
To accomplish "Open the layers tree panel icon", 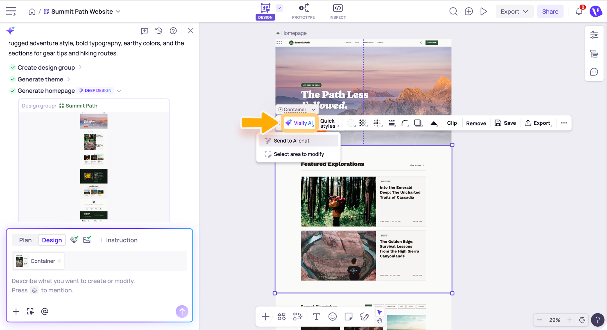I will click(594, 54).
